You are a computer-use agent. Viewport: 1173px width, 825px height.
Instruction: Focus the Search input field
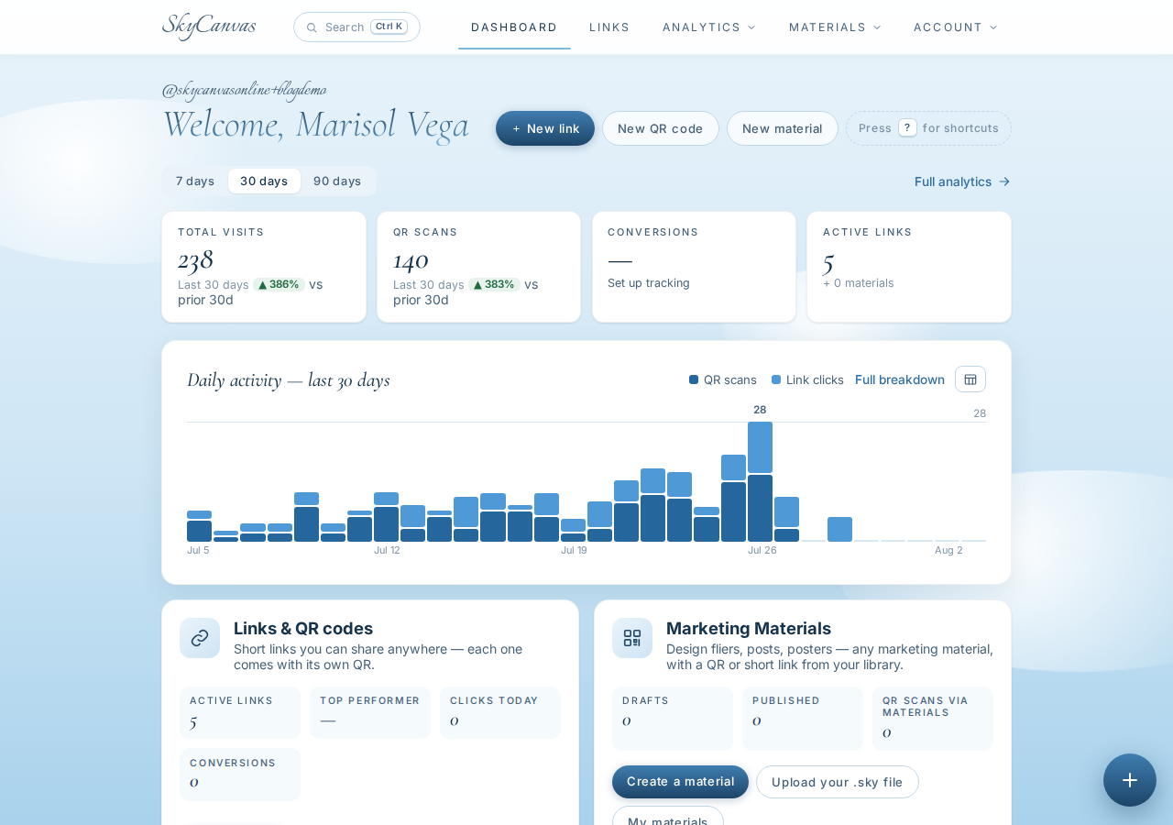click(x=356, y=27)
